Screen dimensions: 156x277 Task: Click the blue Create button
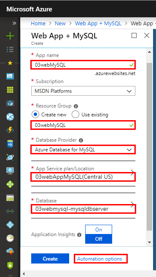click(50, 258)
